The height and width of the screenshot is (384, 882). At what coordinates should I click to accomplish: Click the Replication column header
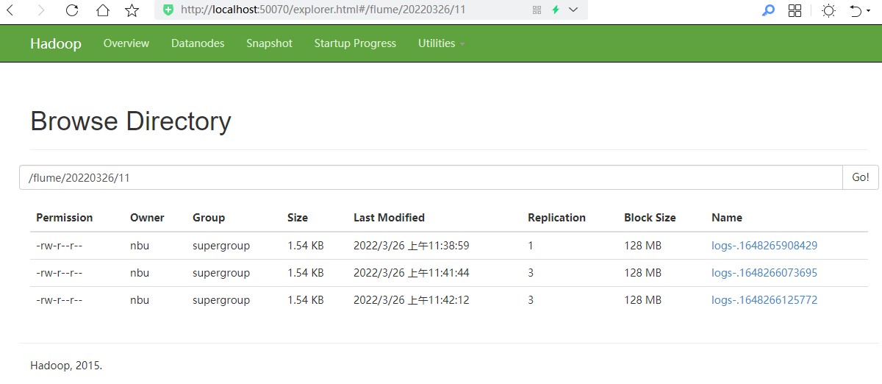tap(556, 218)
